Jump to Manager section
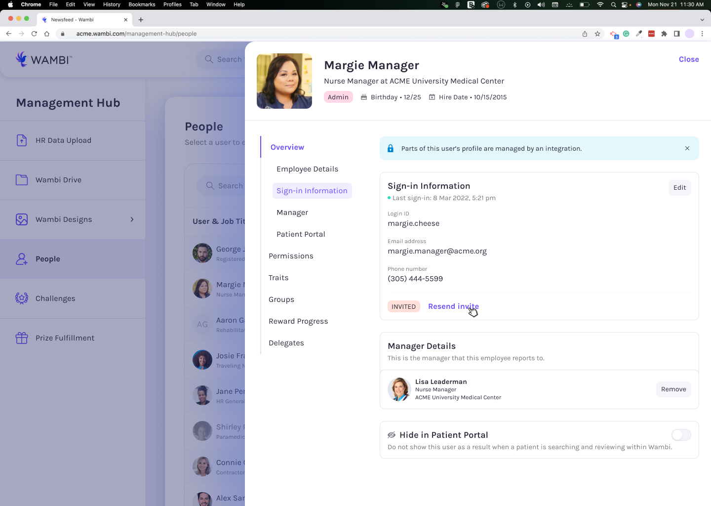This screenshot has width=711, height=506. tap(292, 212)
